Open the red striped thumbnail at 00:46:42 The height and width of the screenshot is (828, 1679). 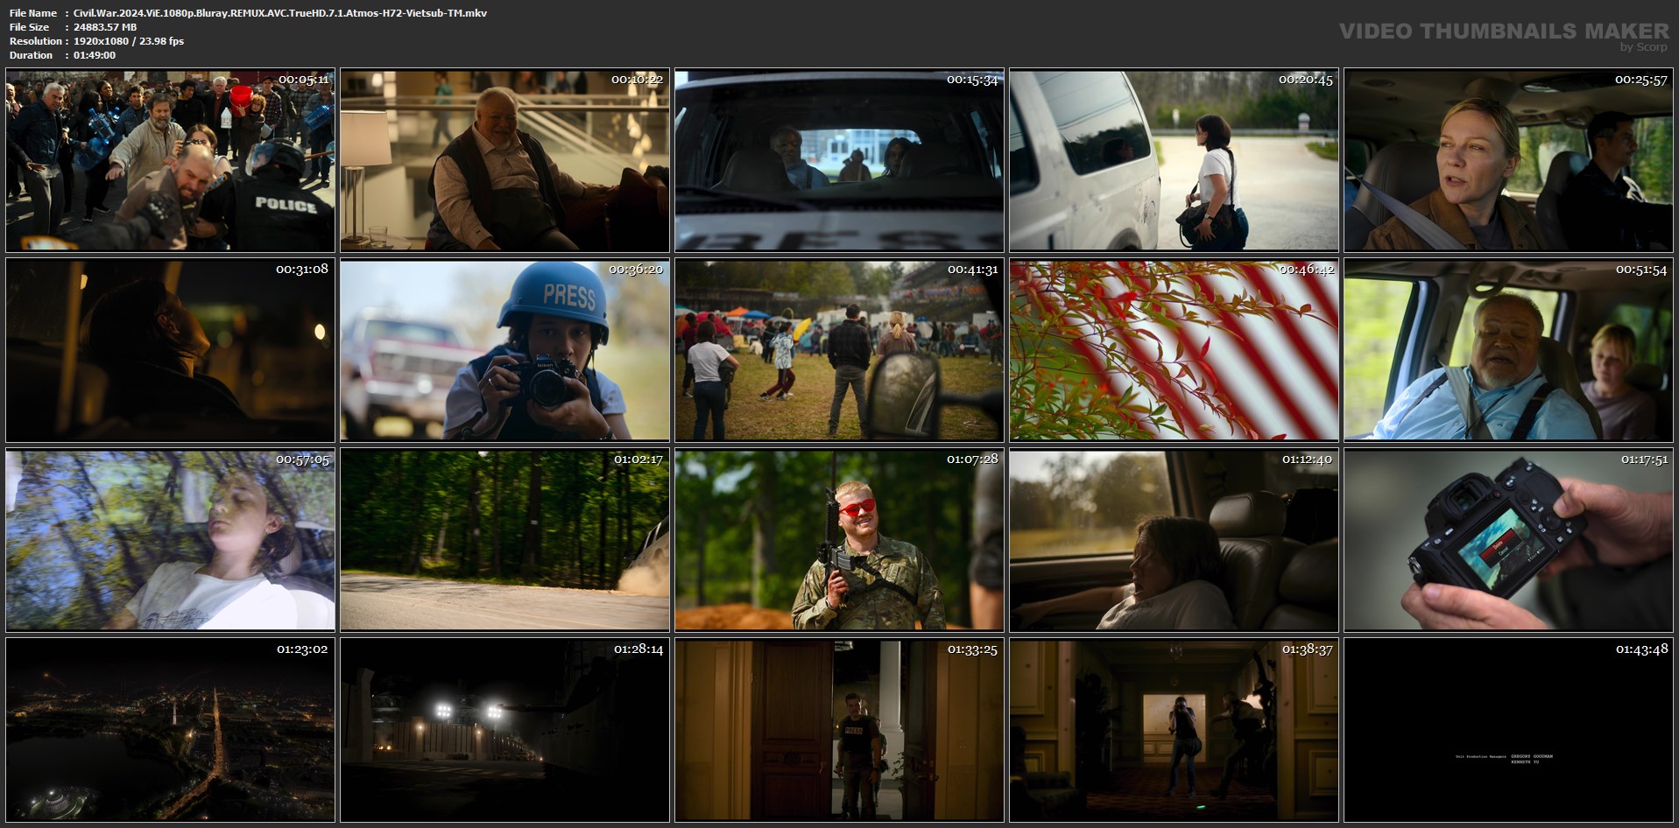tap(1175, 351)
